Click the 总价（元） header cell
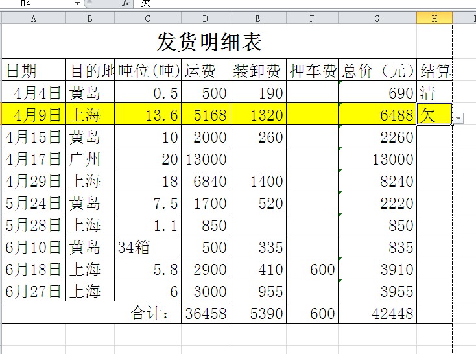The height and width of the screenshot is (354, 476). pos(377,70)
